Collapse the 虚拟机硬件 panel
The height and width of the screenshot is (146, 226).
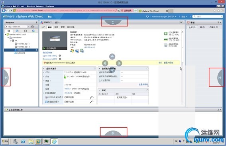[44, 69]
